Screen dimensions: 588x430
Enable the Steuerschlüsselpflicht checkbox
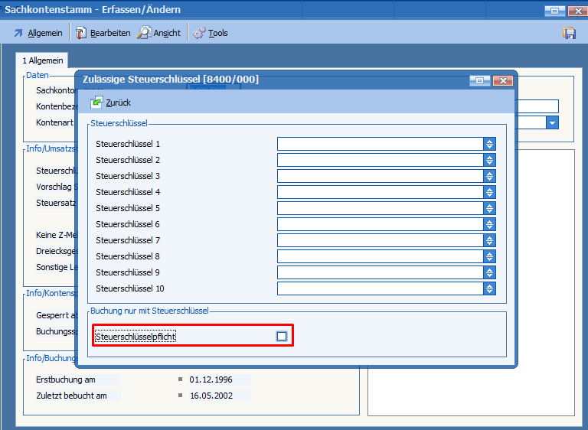(282, 336)
